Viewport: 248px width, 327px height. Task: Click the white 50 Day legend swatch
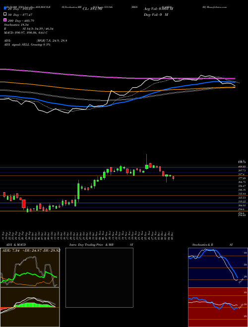(5, 14)
